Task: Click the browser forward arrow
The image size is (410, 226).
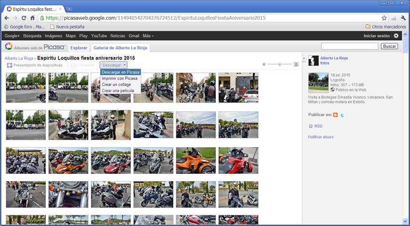Action: point(15,18)
